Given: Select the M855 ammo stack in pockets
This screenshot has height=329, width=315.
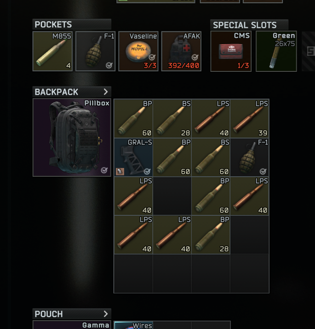Looking at the screenshot, I should tap(52, 51).
